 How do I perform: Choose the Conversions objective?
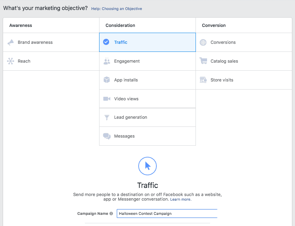[223, 42]
